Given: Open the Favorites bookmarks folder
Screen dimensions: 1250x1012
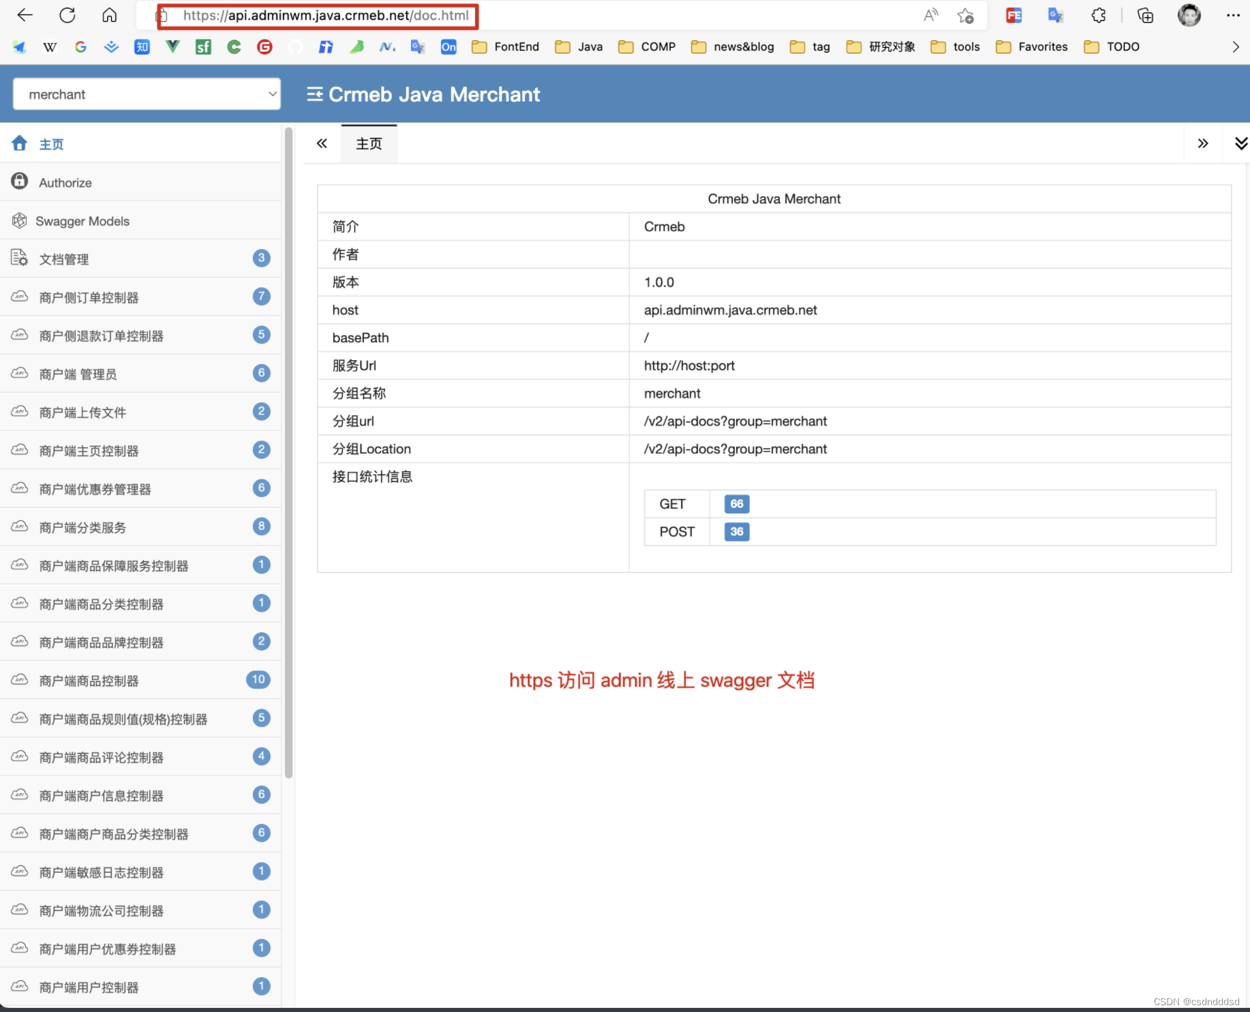Looking at the screenshot, I should (x=1032, y=46).
